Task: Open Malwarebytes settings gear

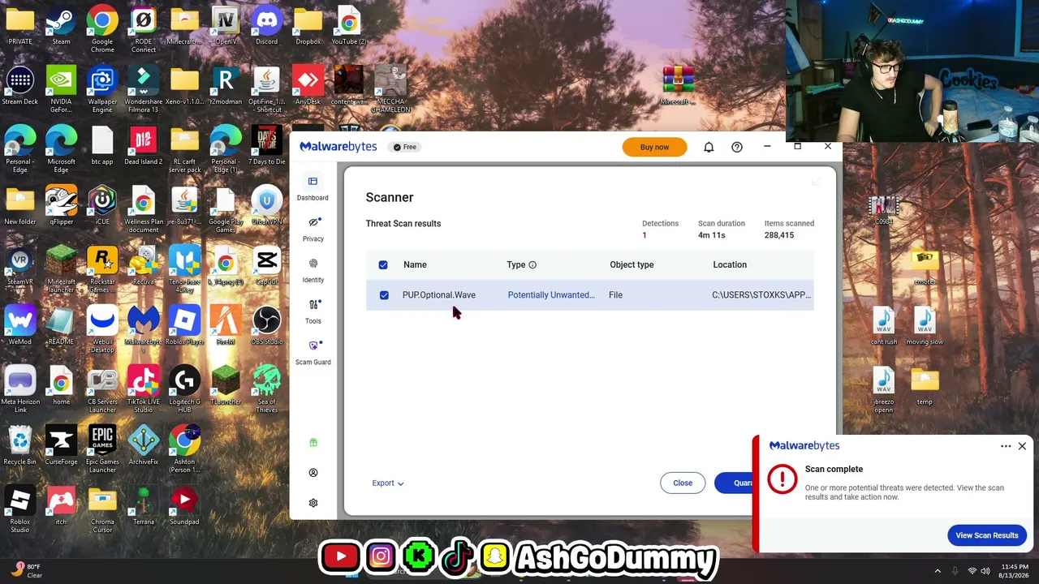Action: tap(313, 503)
